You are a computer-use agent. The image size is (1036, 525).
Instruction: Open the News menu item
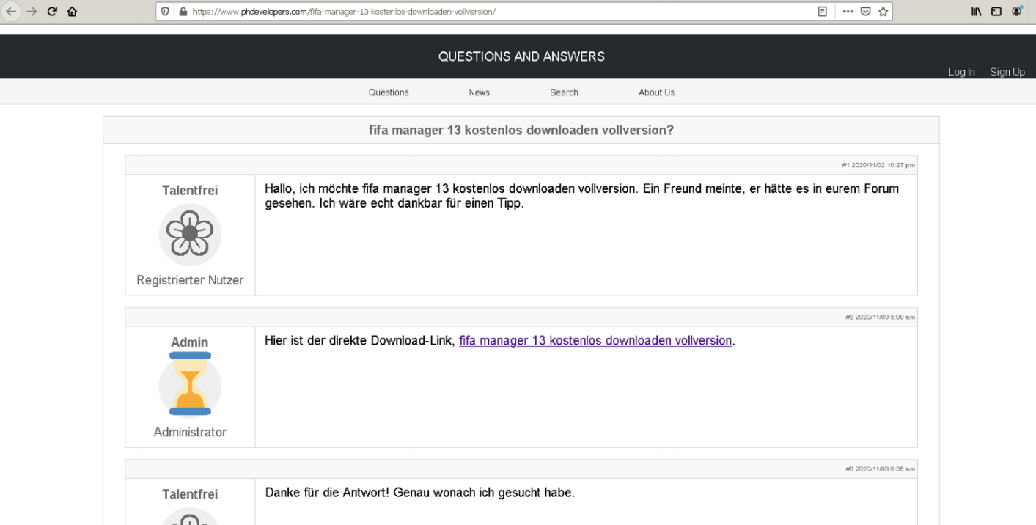(480, 92)
